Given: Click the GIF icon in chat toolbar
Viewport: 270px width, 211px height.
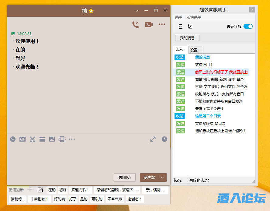Looking at the screenshot, I should point(22,139).
